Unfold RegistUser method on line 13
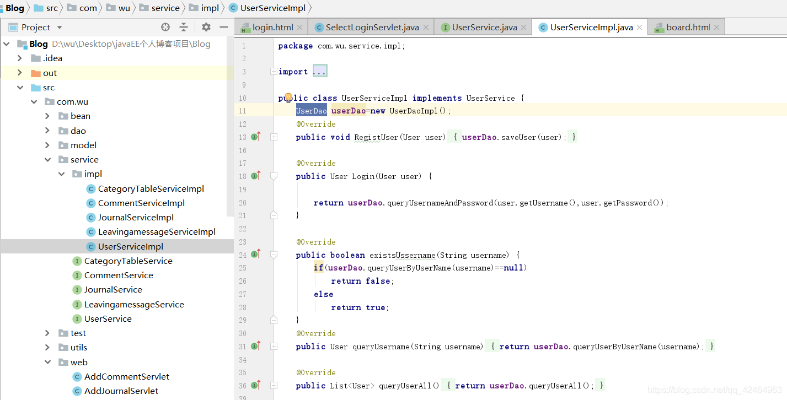Screen dimensions: 787x400 274,137
